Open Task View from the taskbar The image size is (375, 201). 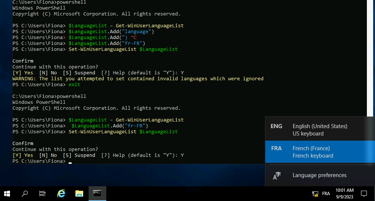pos(42,194)
